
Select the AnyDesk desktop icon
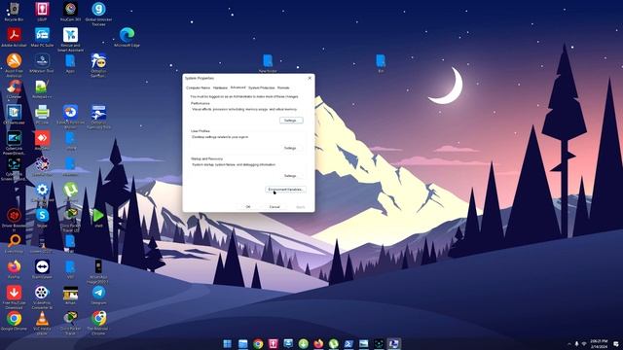tap(42, 140)
